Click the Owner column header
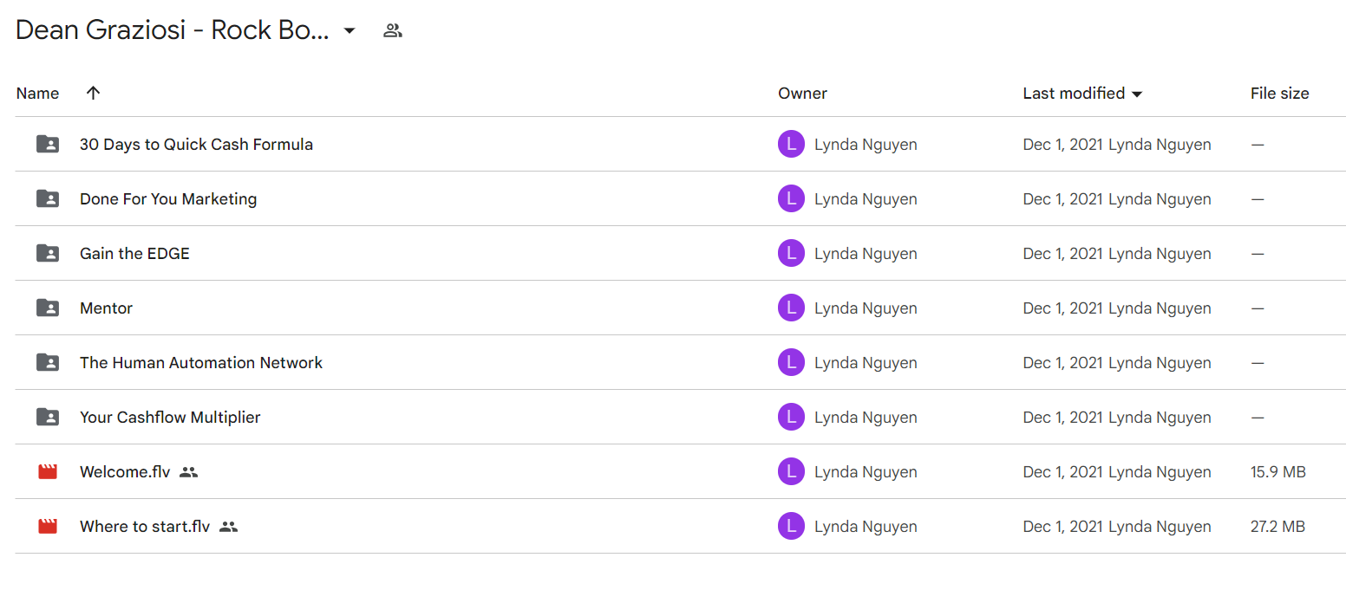1346x590 pixels. [x=802, y=94]
